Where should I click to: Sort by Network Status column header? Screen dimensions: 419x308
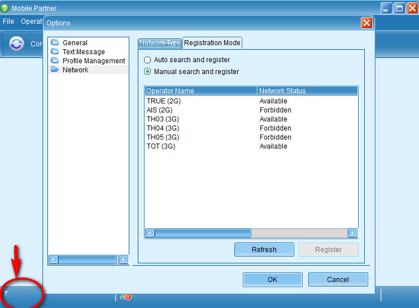[x=308, y=90]
